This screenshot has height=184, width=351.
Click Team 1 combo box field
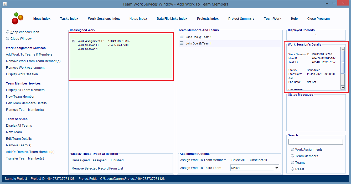pyautogui.click(x=252, y=168)
